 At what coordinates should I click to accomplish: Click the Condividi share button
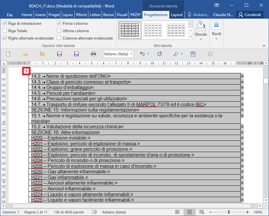(x=250, y=15)
